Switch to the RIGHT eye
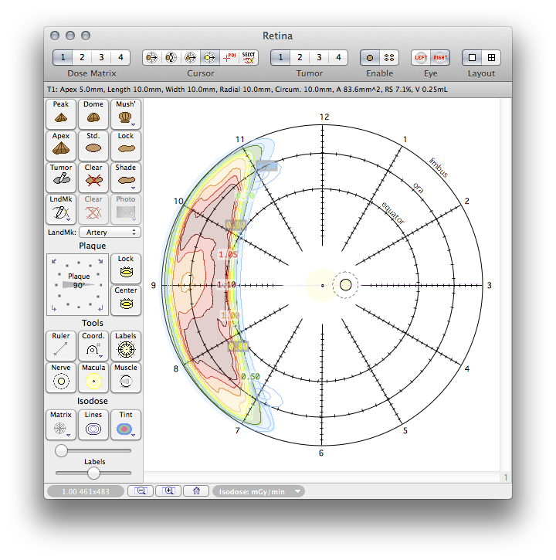Viewport: 556px width, 560px height. [x=440, y=57]
